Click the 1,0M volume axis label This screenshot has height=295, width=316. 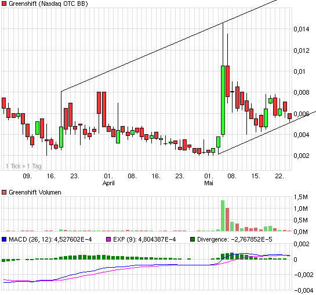(301, 208)
